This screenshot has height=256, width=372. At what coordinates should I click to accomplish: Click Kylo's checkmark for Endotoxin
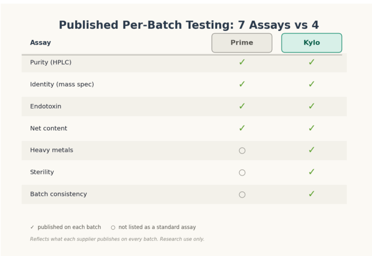(311, 106)
